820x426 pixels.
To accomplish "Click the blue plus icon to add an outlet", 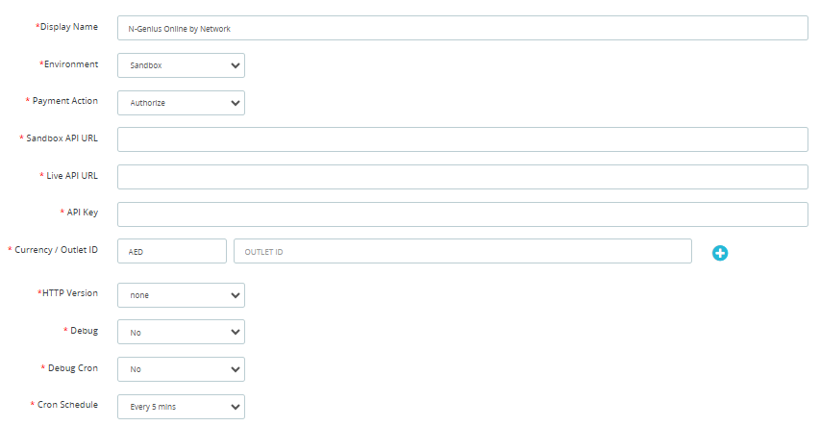I will pos(720,253).
